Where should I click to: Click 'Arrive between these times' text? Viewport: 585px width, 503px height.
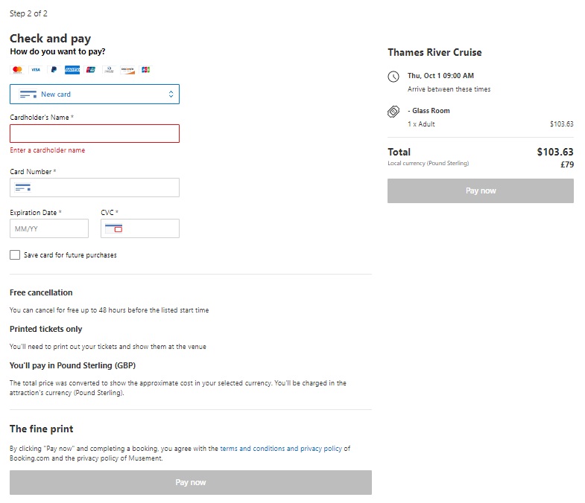pyautogui.click(x=449, y=89)
